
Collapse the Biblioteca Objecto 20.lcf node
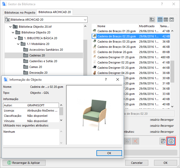point(10,27)
